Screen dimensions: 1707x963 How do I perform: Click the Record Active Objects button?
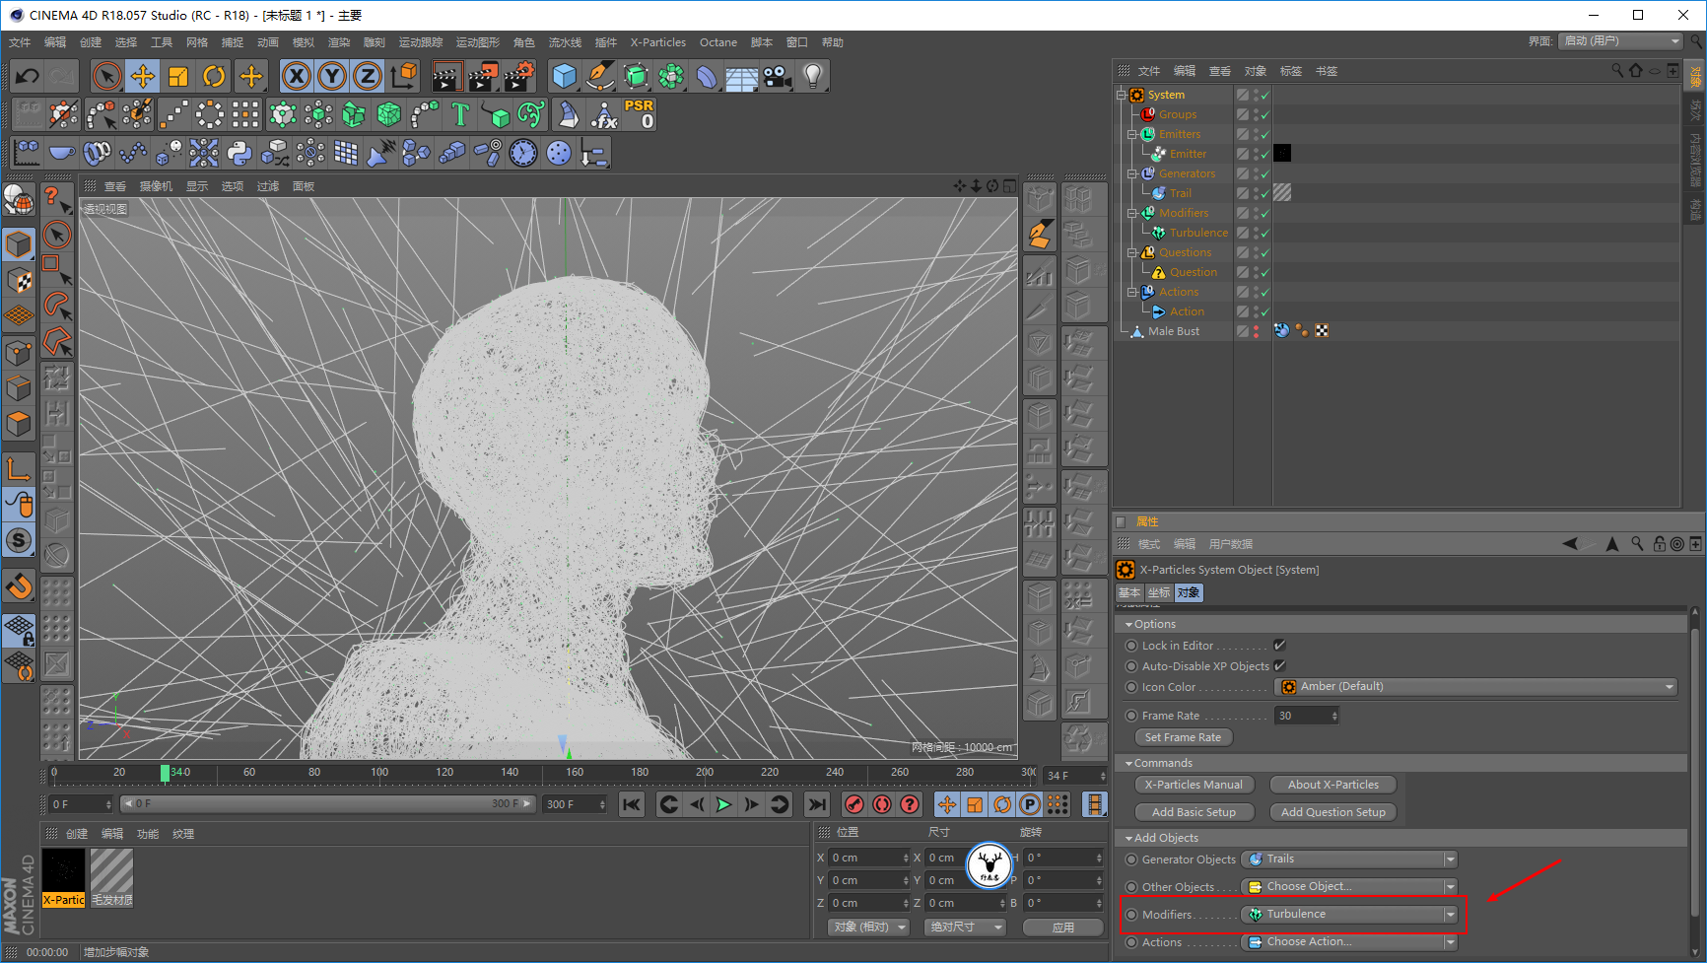coord(854,804)
